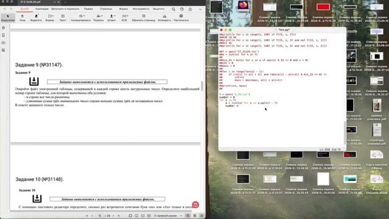This screenshot has height=219, width=389.
Task: Close the PDF document tab
Action: coord(59,2)
